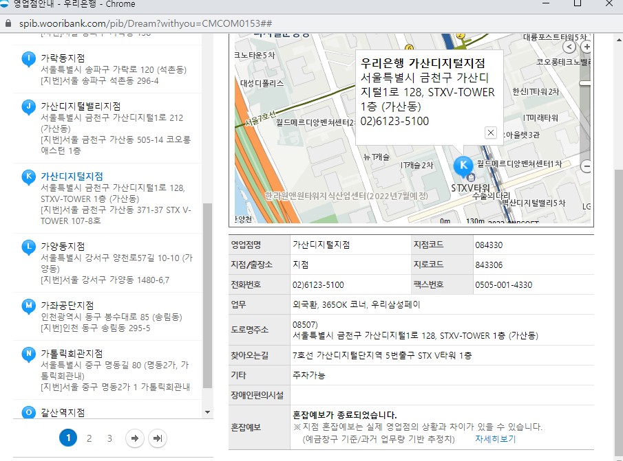Click 업무 value 외국환, 365OK 코너

click(x=356, y=304)
